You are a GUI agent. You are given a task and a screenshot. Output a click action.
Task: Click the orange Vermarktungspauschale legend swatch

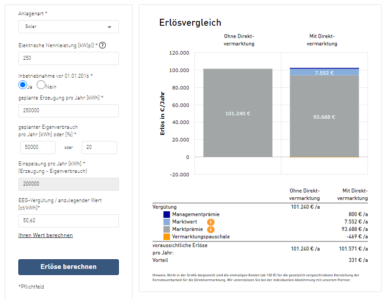tap(166, 237)
